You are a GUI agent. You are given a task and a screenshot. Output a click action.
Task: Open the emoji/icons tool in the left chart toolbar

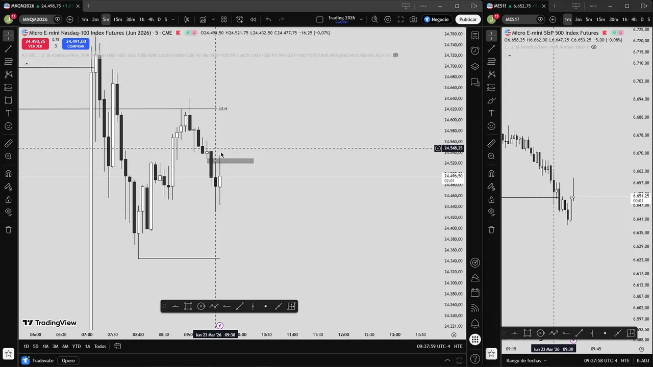[8, 126]
